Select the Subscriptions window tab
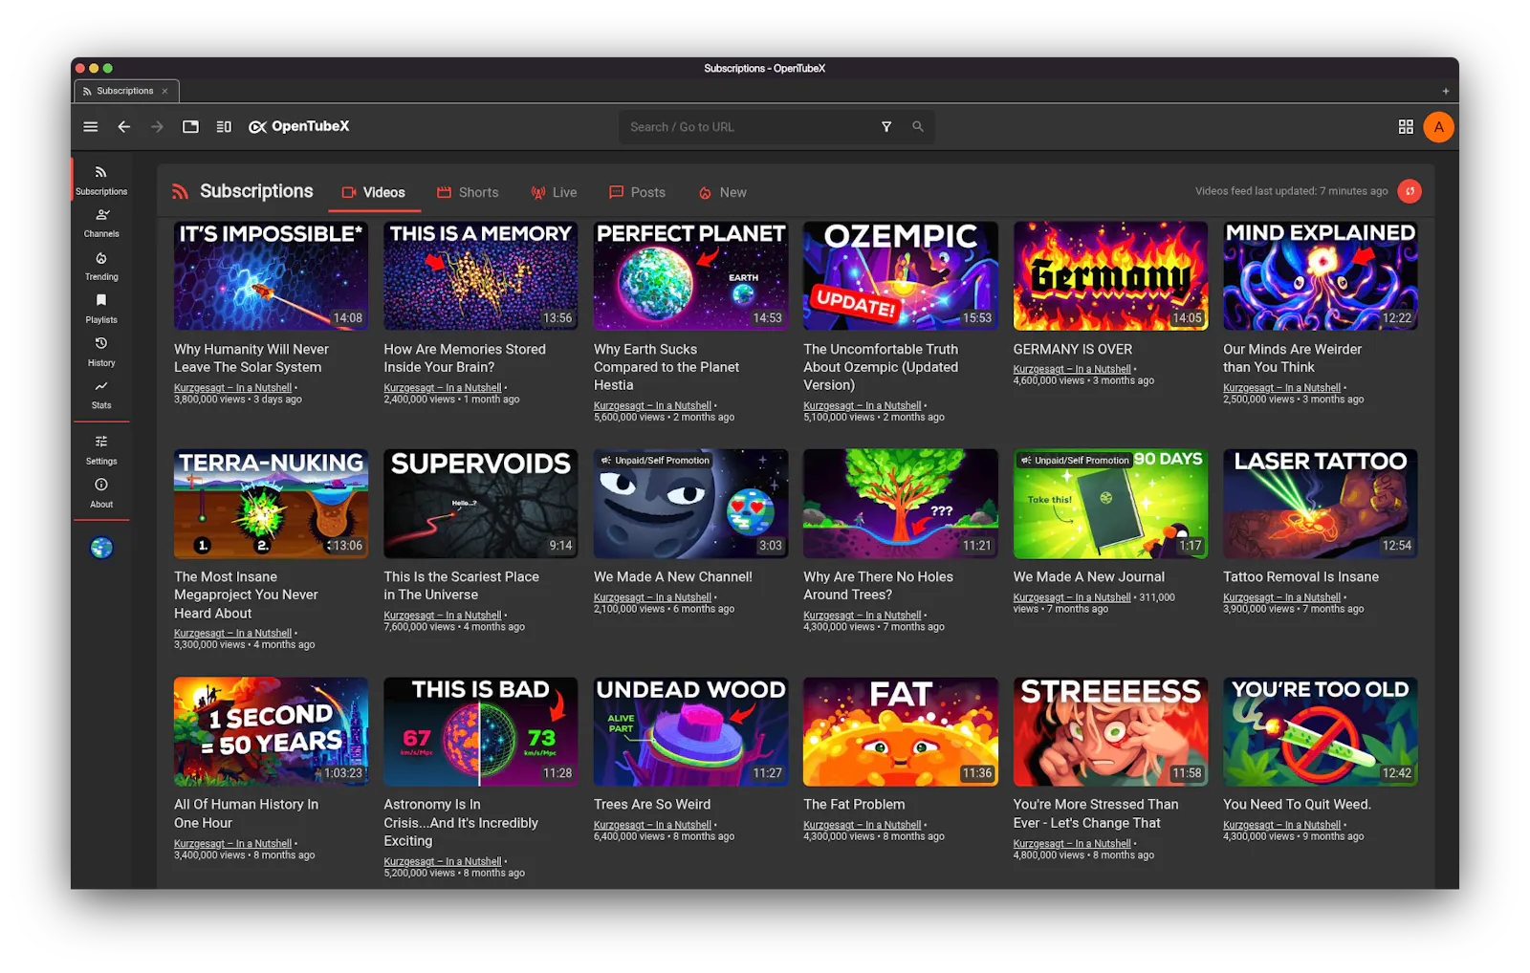 coord(125,91)
